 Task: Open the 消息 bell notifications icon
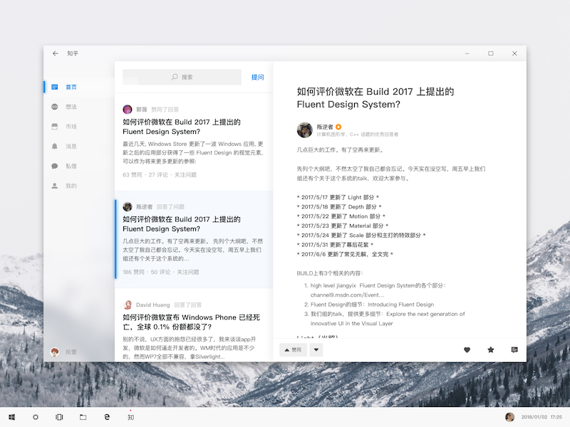[55, 147]
